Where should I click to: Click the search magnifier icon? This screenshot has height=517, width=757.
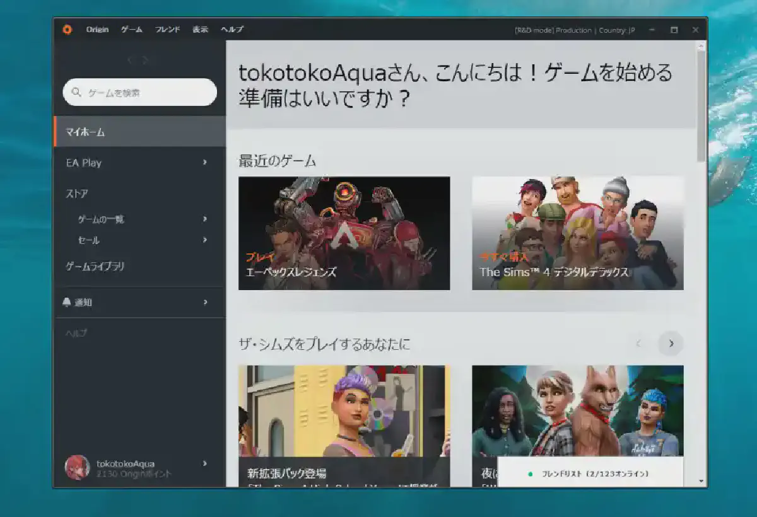coord(77,92)
